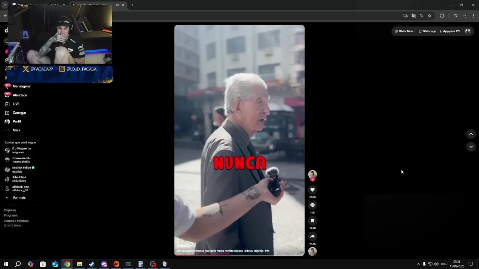Click the video progress bar

[239, 255]
